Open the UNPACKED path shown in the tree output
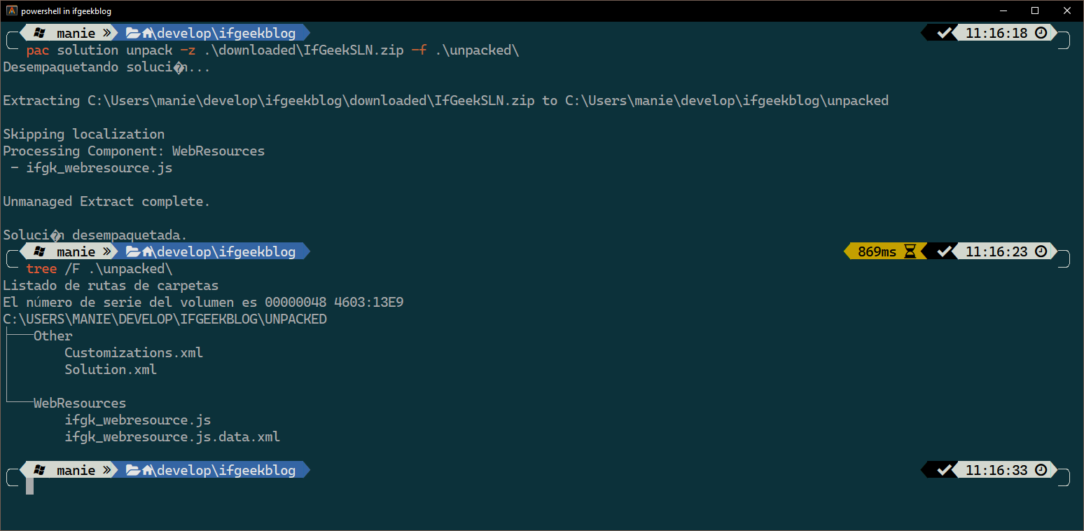 165,319
